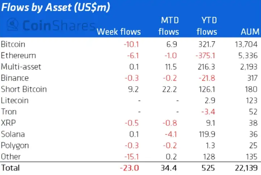This screenshot has height=175, width=261.
Task: Click the 'Flows by Asset (US$m)' title
Action: pyautogui.click(x=56, y=8)
